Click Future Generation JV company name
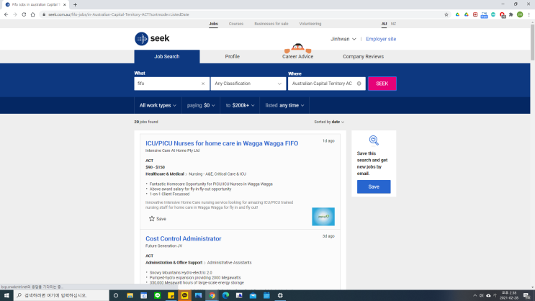This screenshot has height=301, width=535. pyautogui.click(x=163, y=246)
